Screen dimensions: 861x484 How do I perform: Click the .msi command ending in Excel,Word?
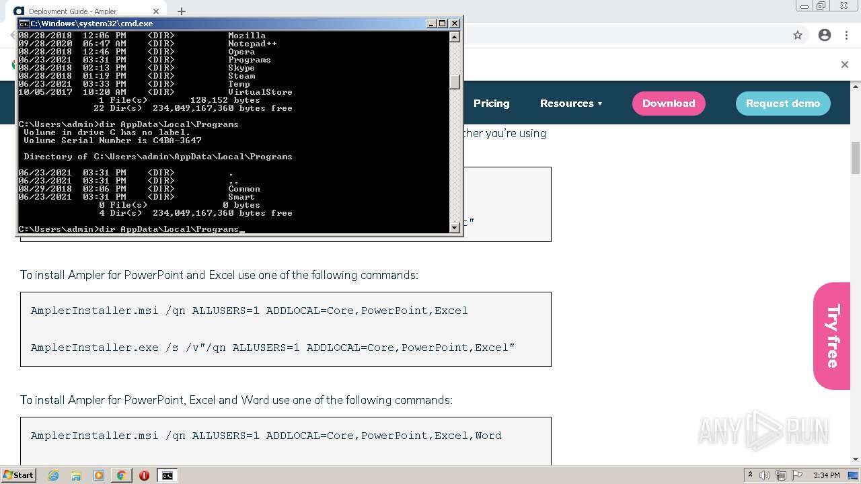pos(266,436)
